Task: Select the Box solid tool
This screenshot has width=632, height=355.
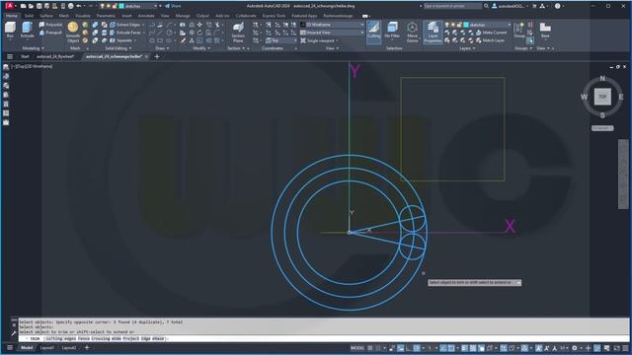Action: tap(10, 31)
